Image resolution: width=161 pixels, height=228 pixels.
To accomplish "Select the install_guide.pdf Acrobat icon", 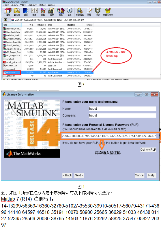I will click(x=5, y=62).
